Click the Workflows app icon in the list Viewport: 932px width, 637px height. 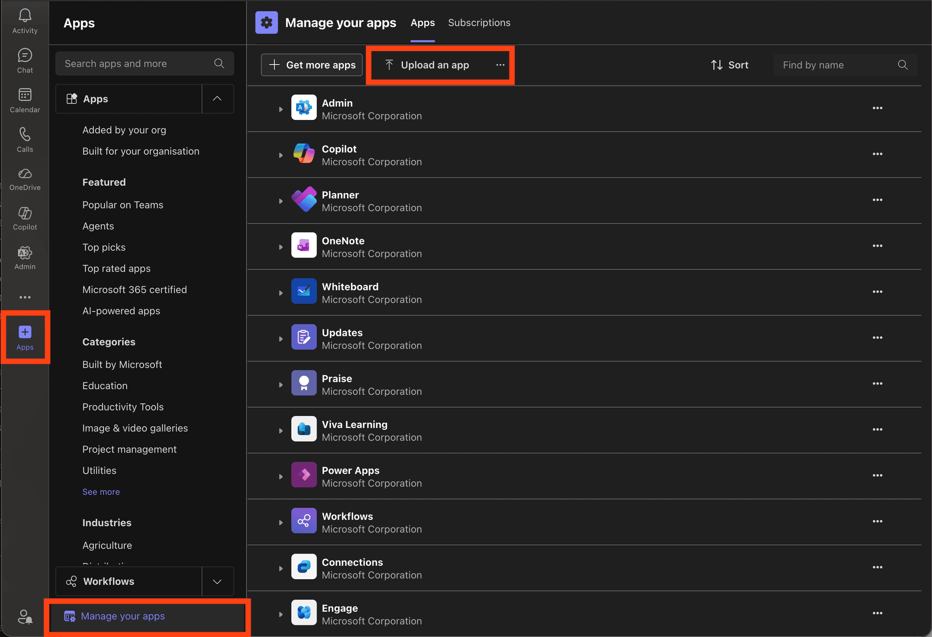pyautogui.click(x=304, y=520)
